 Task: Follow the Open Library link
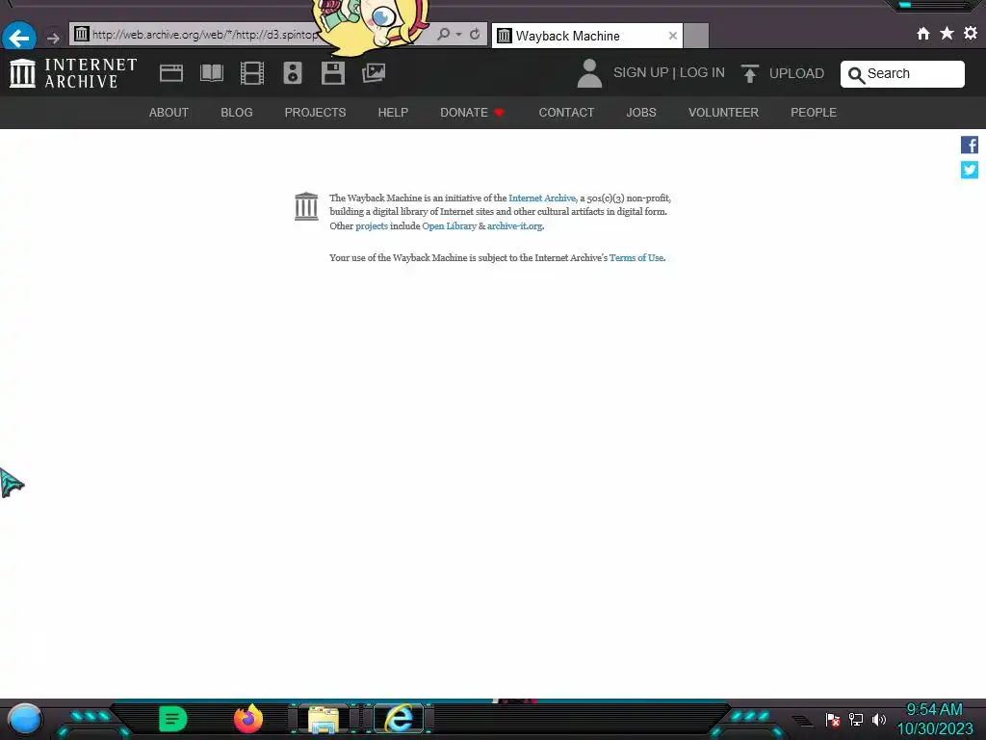(x=449, y=225)
